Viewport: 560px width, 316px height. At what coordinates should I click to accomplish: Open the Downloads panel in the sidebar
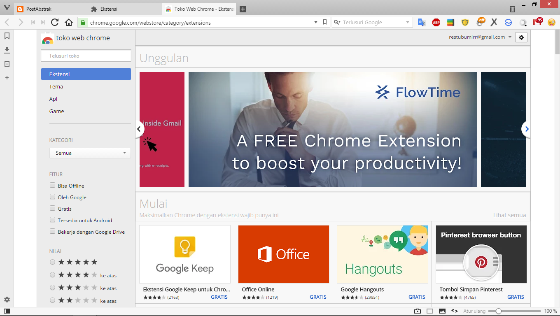[7, 50]
